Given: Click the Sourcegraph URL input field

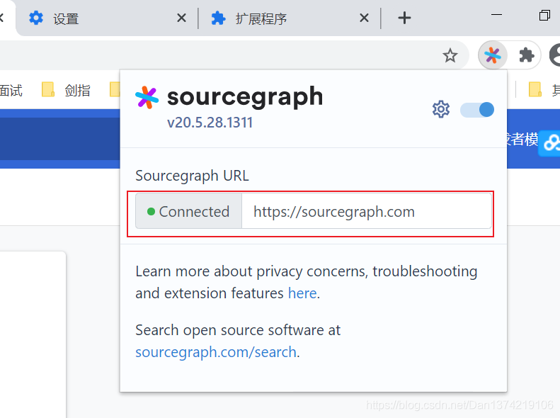Looking at the screenshot, I should (367, 211).
